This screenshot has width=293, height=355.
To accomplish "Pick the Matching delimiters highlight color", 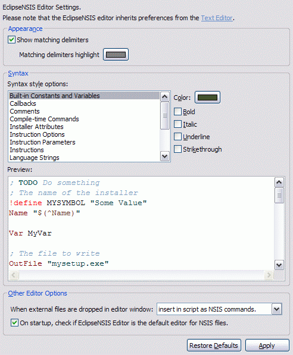I will click(x=116, y=55).
